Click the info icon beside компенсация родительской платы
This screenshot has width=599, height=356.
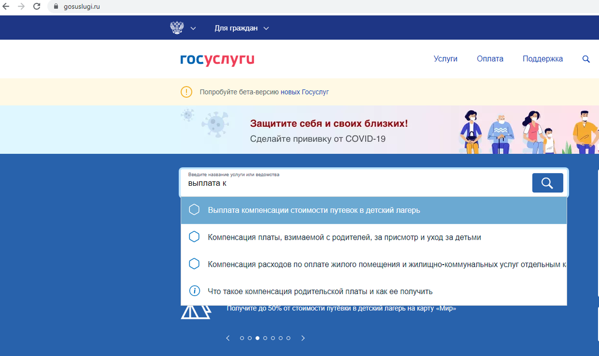pos(194,291)
